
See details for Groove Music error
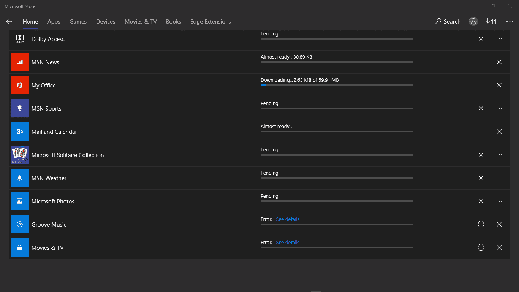tap(288, 219)
